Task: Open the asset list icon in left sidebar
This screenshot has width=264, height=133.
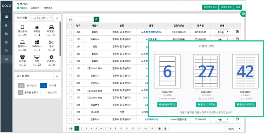Action: pyautogui.click(x=7, y=17)
